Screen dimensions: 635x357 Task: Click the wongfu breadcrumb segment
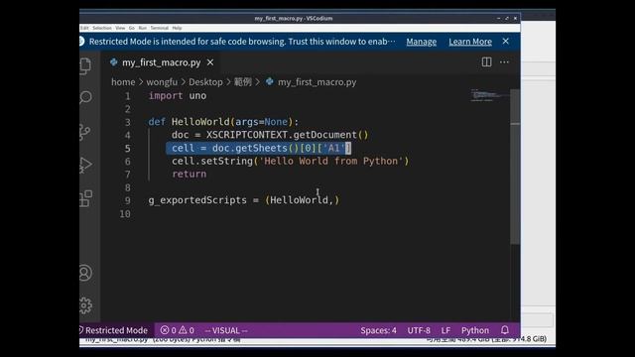[x=162, y=82]
